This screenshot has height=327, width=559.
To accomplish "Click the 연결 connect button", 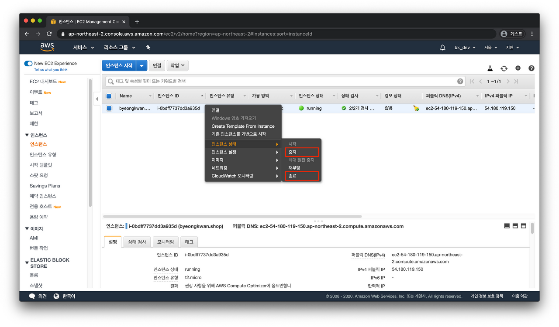I will pyautogui.click(x=157, y=65).
